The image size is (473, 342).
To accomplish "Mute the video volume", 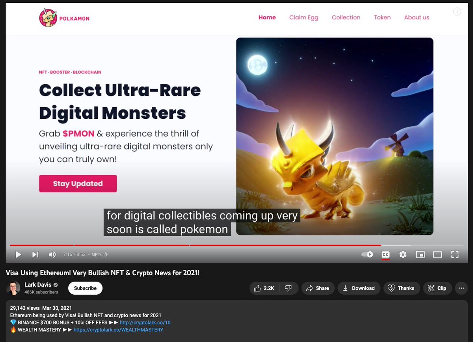I will coord(52,254).
